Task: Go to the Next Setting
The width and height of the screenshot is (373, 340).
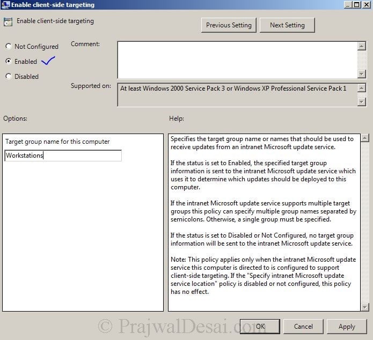Action: click(x=287, y=25)
